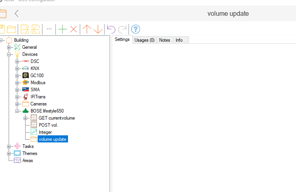Collapse the Devices tree node
Image resolution: width=296 pixels, height=192 pixels.
[9, 54]
